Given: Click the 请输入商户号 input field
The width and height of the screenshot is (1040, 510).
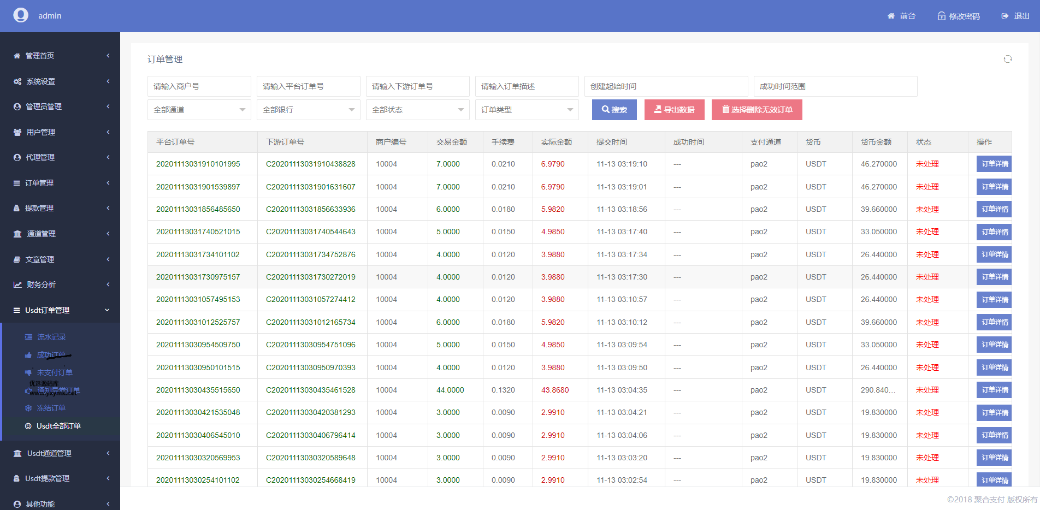Looking at the screenshot, I should 199,86.
